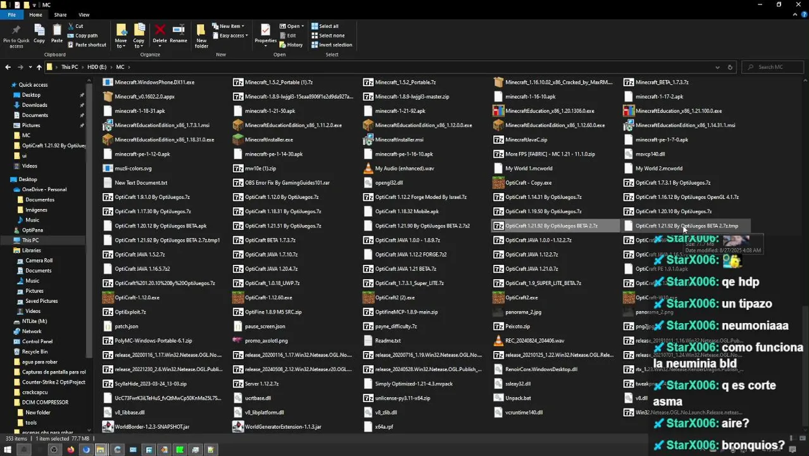Click the Back navigation arrow
809x456 pixels.
point(8,66)
